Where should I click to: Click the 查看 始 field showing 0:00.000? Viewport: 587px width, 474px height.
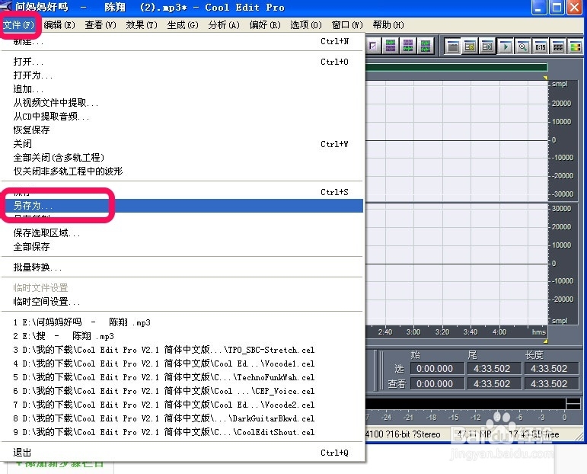pyautogui.click(x=437, y=384)
